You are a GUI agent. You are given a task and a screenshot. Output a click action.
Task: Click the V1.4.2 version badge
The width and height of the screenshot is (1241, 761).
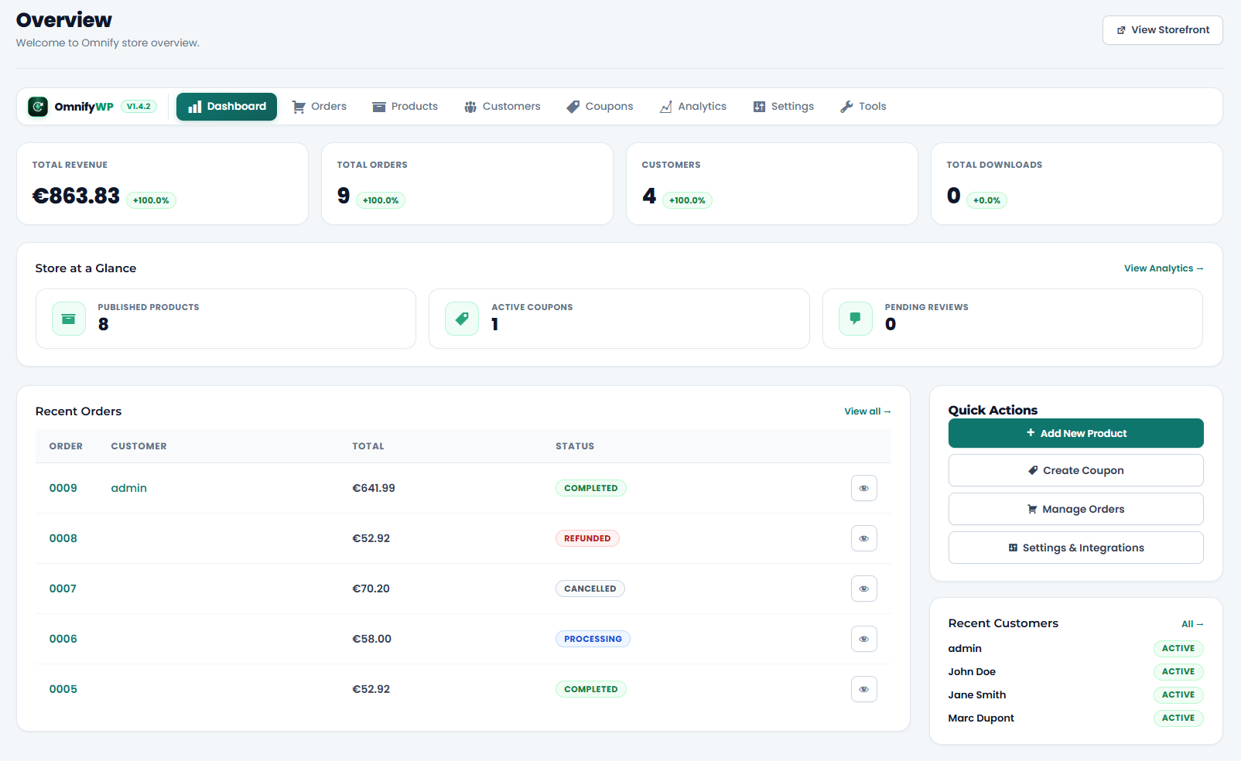click(x=138, y=107)
